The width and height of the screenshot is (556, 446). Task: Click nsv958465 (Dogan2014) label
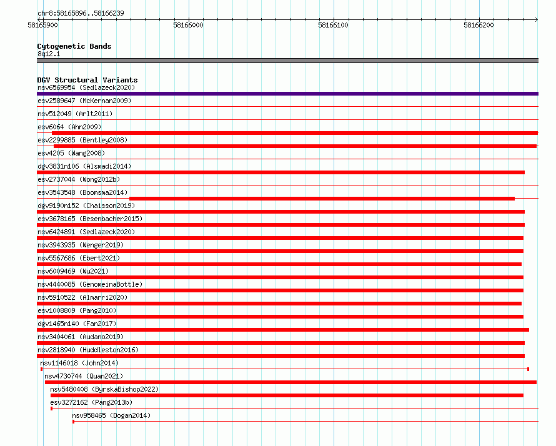click(111, 415)
